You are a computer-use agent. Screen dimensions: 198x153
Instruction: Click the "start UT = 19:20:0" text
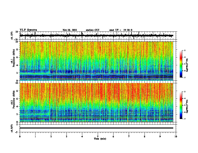[121, 30]
